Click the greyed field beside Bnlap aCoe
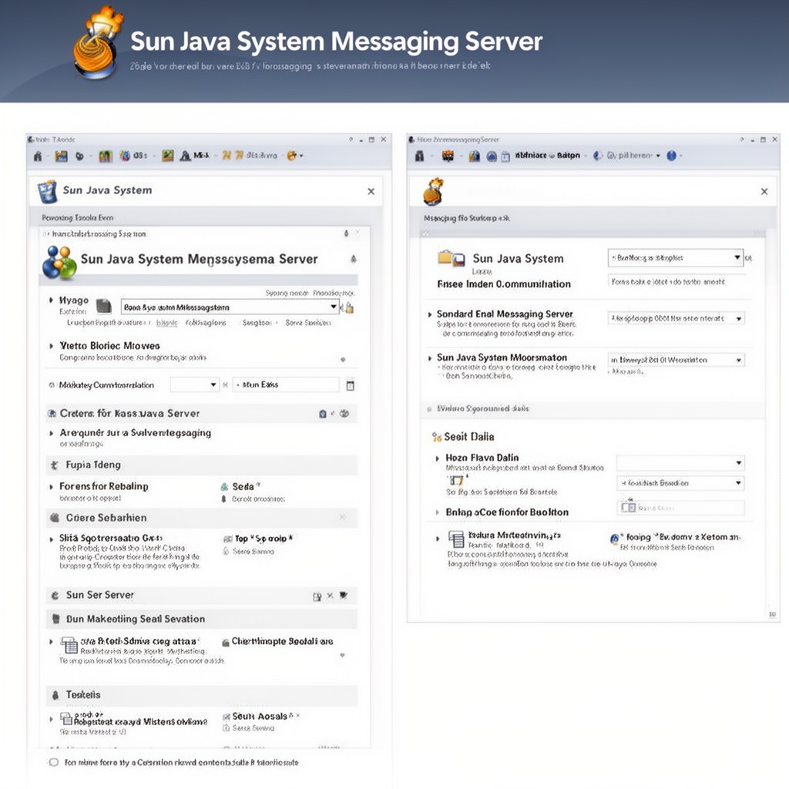Image resolution: width=789 pixels, height=789 pixels. [x=680, y=508]
